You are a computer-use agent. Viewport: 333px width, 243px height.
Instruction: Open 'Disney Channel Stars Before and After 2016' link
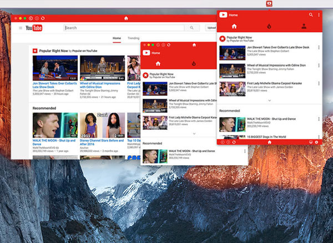[x=102, y=142]
